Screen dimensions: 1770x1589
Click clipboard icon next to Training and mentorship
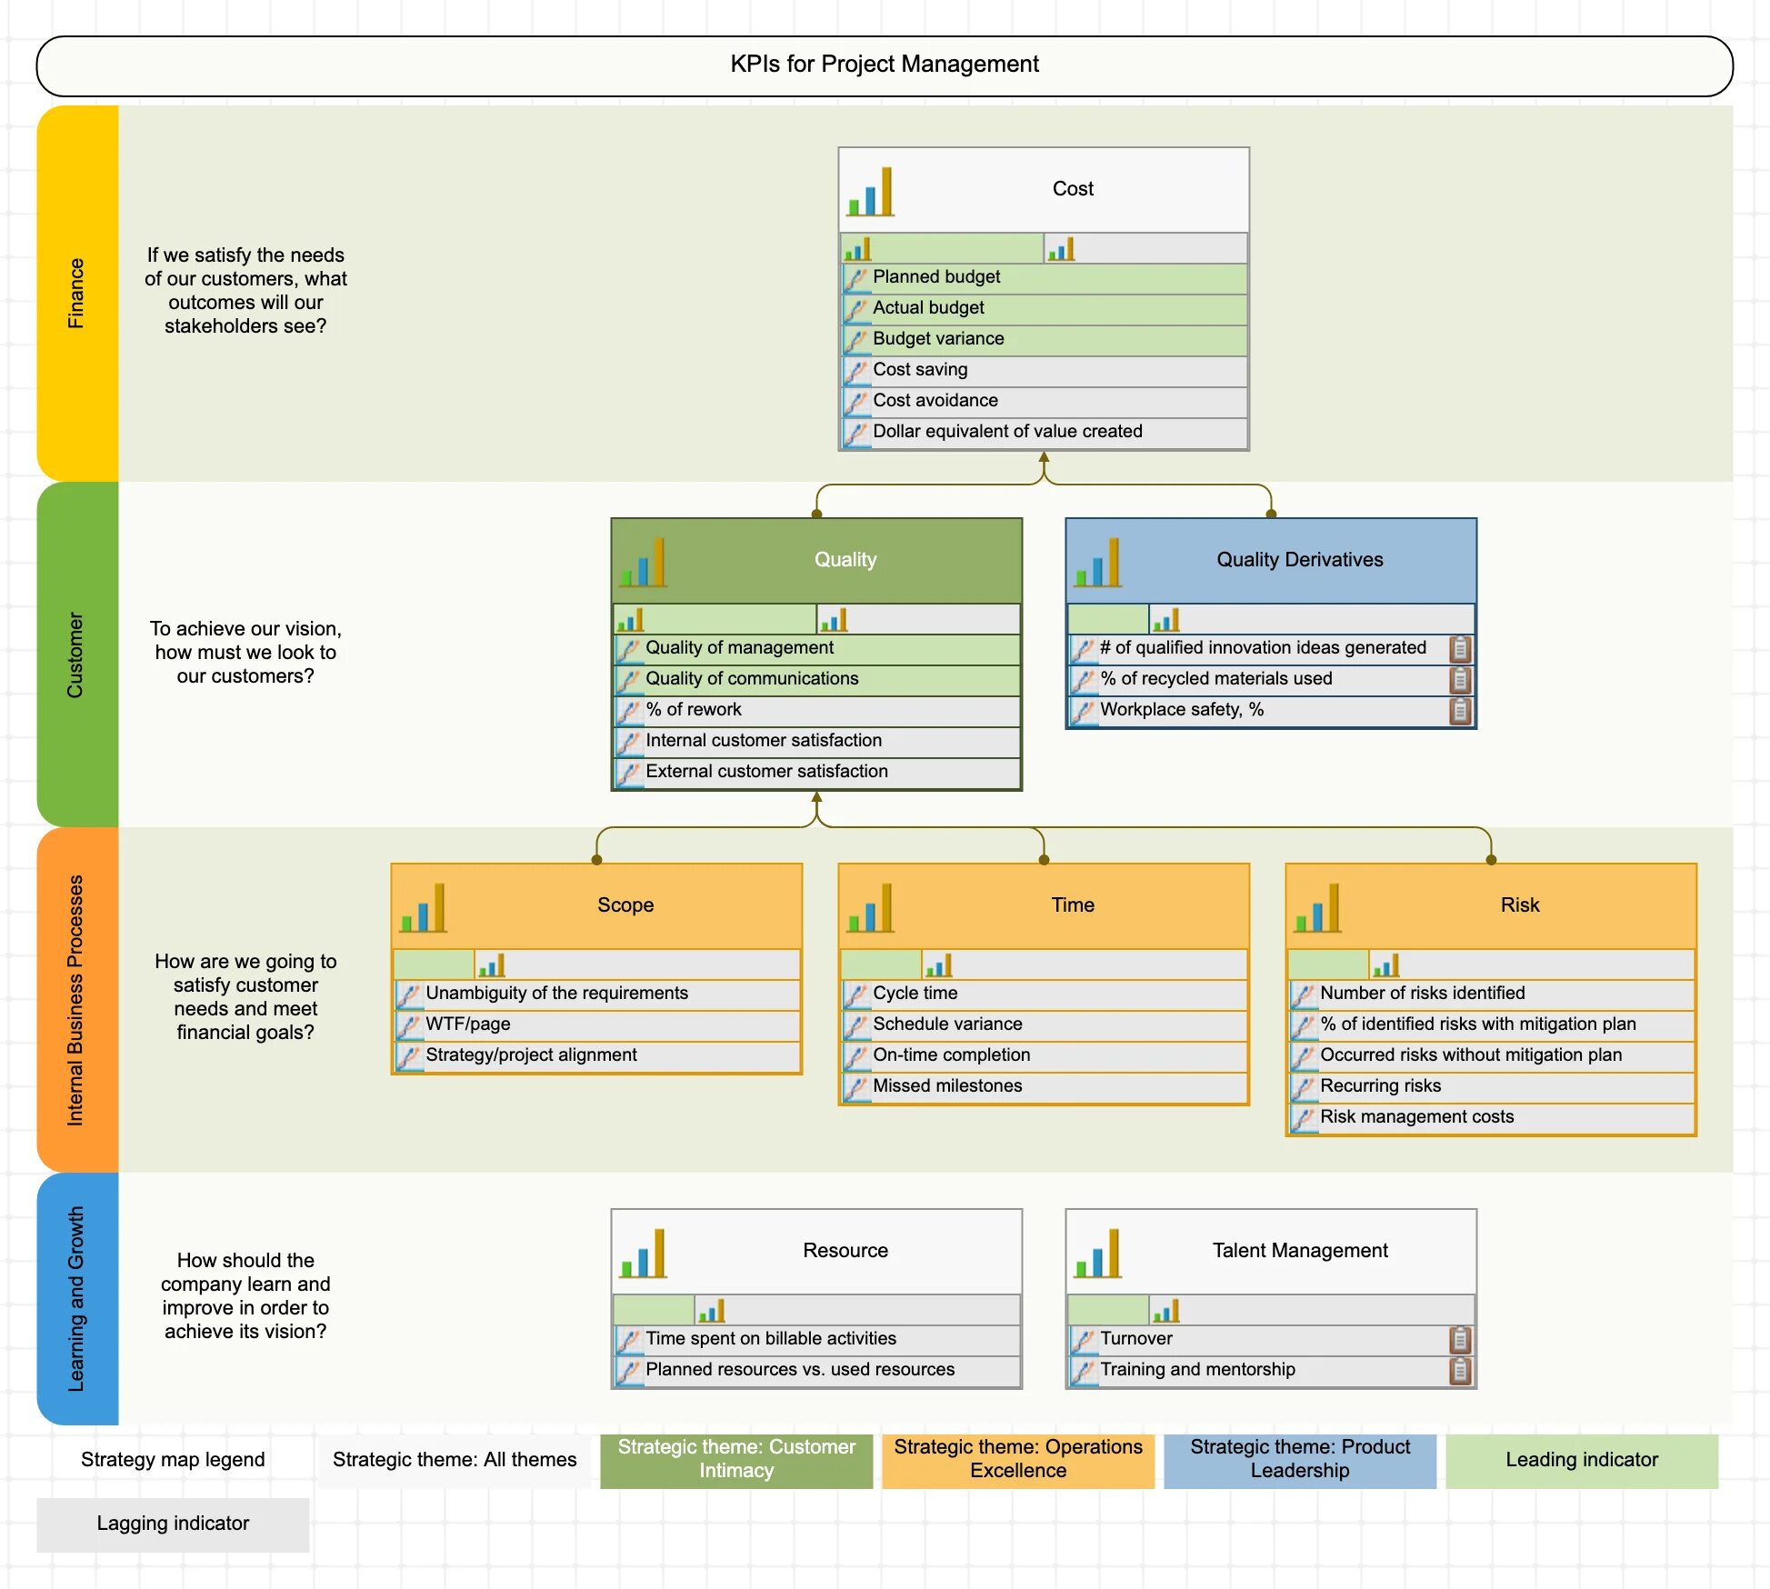pyautogui.click(x=1460, y=1370)
